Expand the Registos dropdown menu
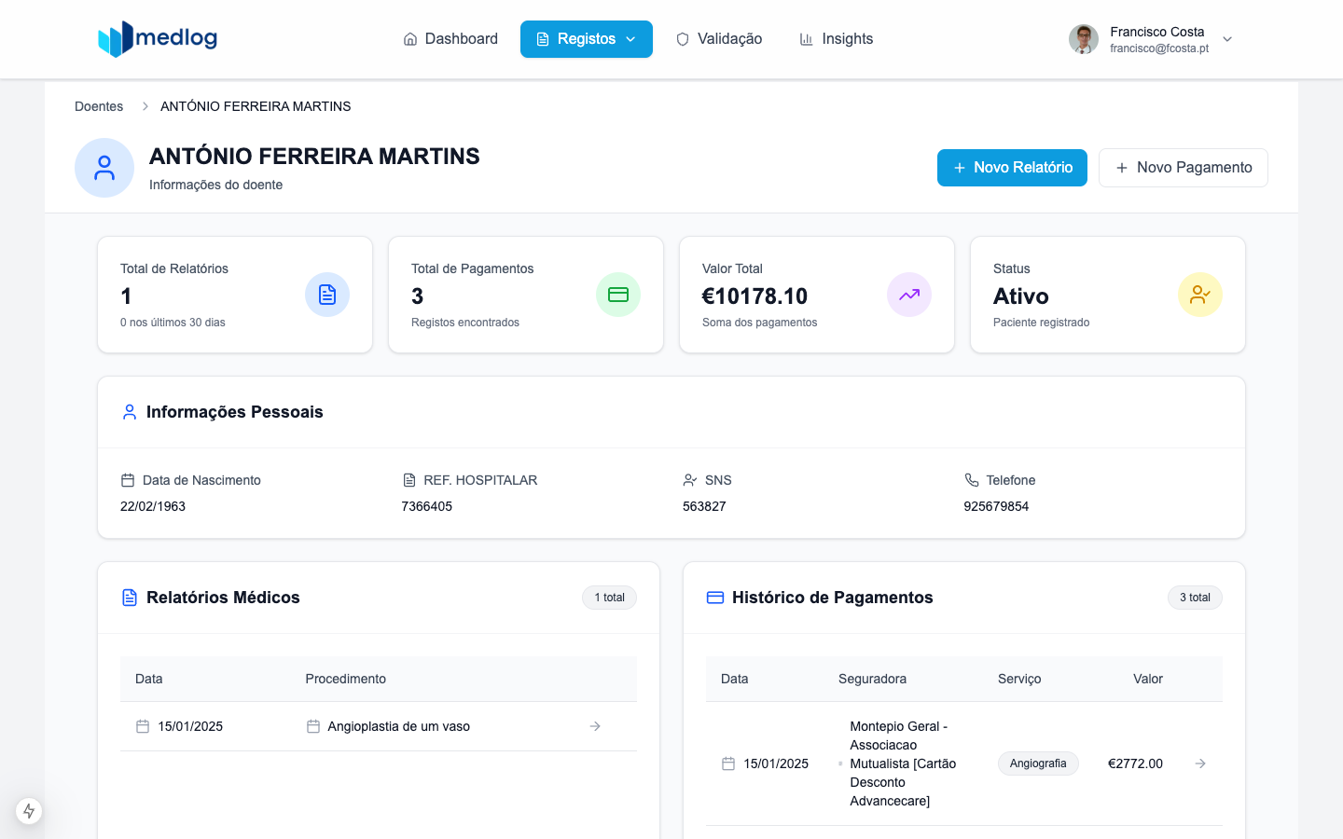1343x839 pixels. coord(587,39)
